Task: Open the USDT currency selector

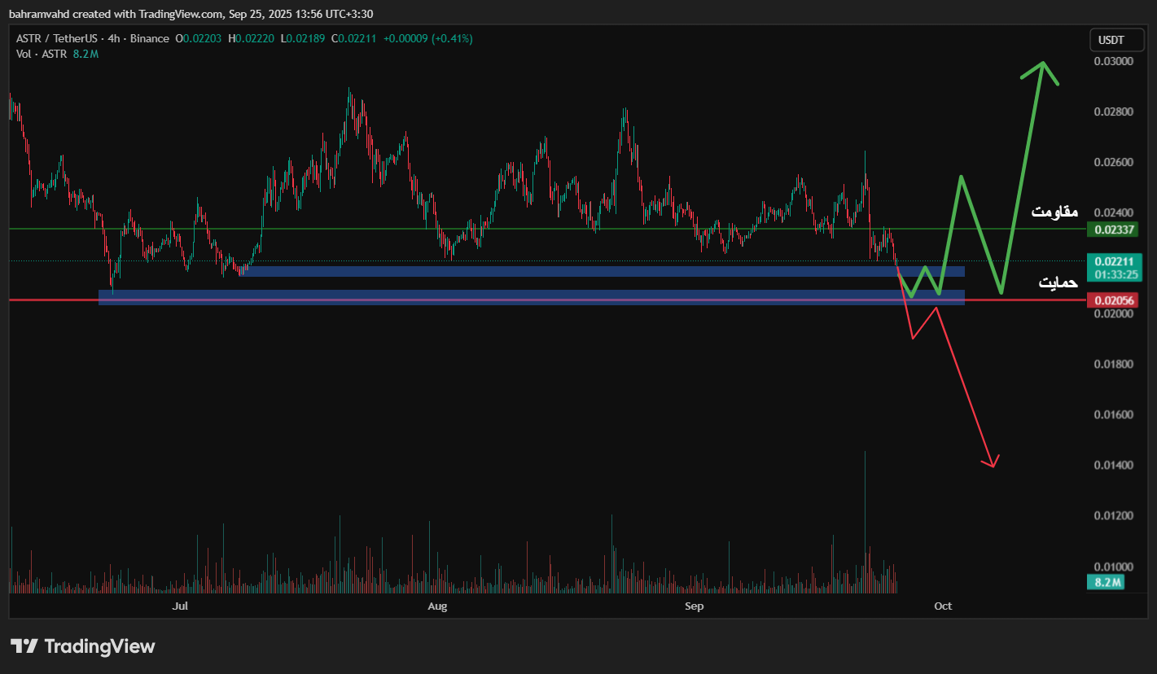Action: tap(1111, 40)
